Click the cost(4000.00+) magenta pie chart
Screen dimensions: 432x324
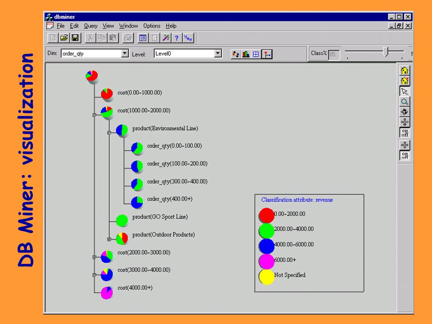click(107, 292)
